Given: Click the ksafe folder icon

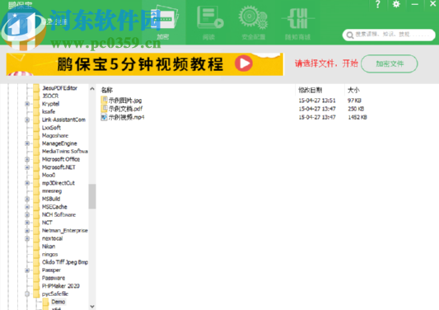Looking at the screenshot, I should coord(36,111).
